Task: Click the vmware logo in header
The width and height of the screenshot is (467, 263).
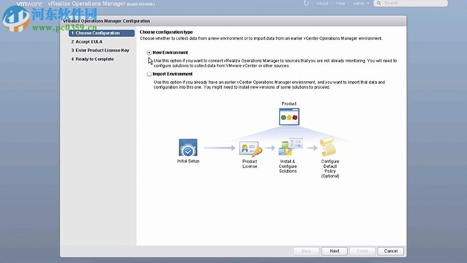Action: point(29,4)
